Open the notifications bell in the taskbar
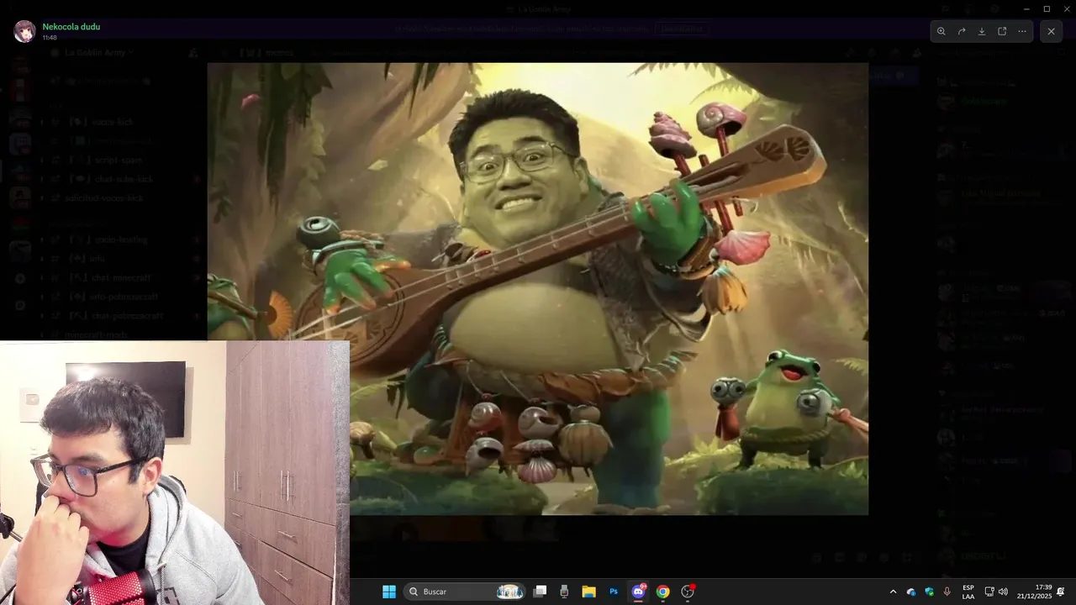This screenshot has height=605, width=1076. click(x=1061, y=592)
